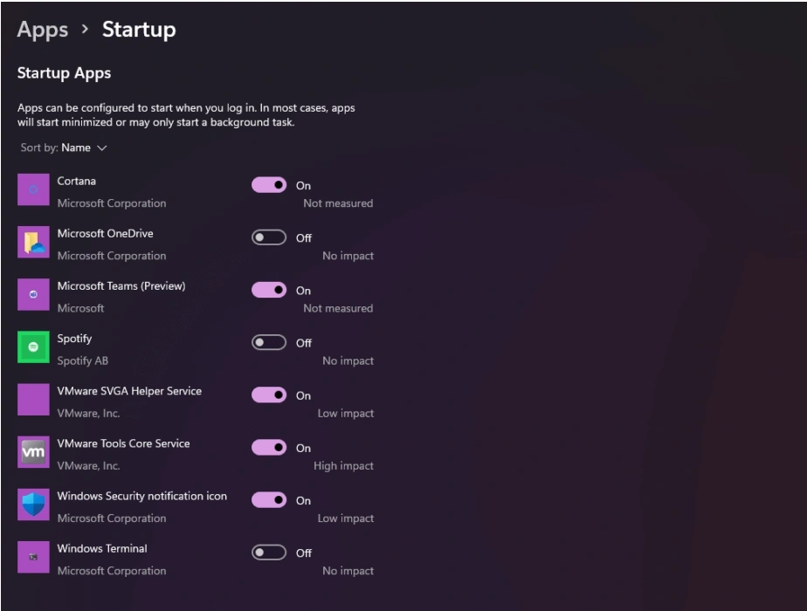Click the VMware Tools Core Service icon

click(x=33, y=452)
